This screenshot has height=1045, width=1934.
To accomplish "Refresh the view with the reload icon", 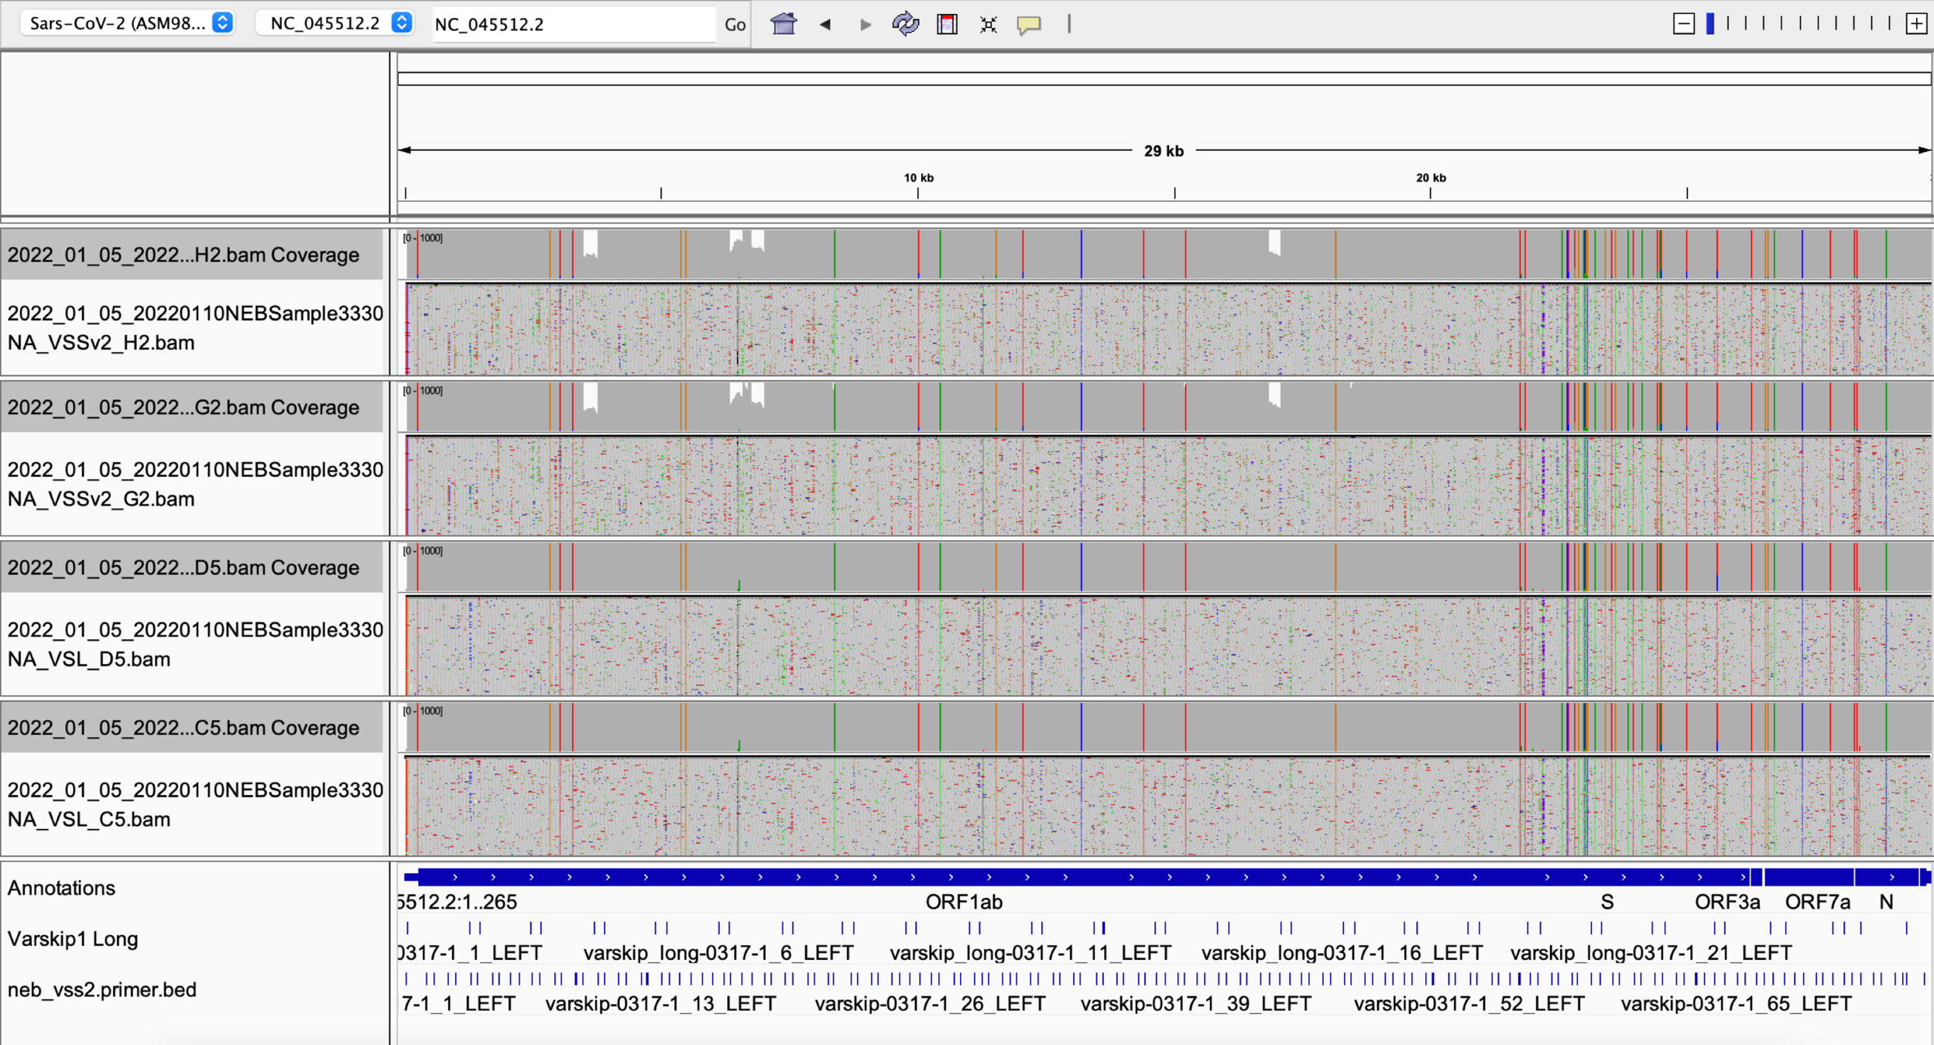I will (x=905, y=24).
